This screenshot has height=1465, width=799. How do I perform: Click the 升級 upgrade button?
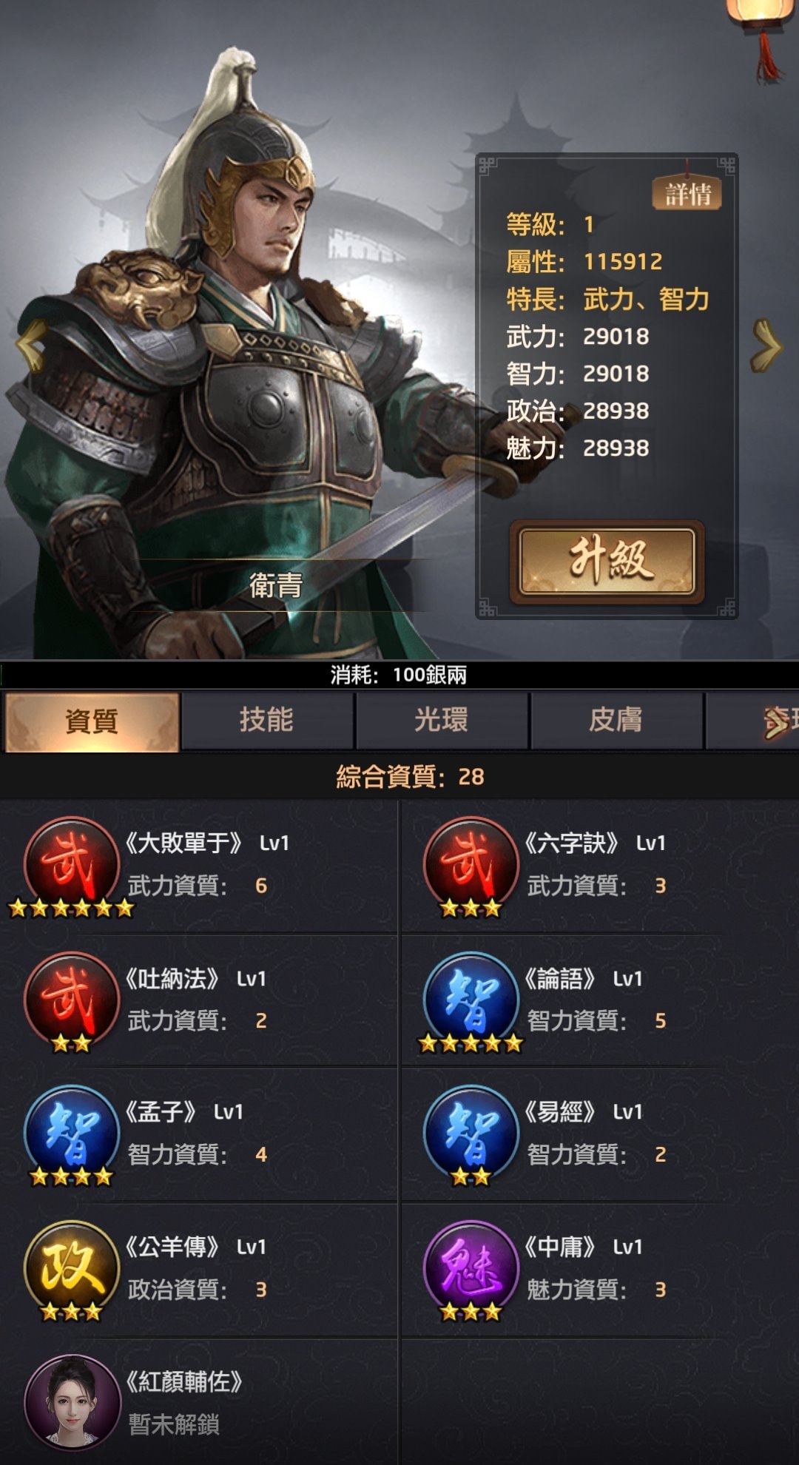point(607,562)
